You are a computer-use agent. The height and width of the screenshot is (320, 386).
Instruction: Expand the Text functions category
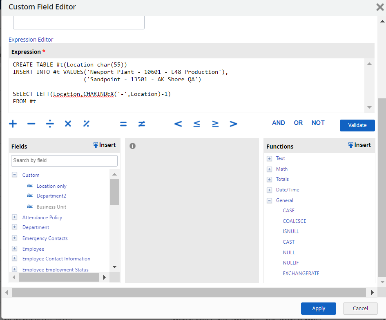(269, 159)
